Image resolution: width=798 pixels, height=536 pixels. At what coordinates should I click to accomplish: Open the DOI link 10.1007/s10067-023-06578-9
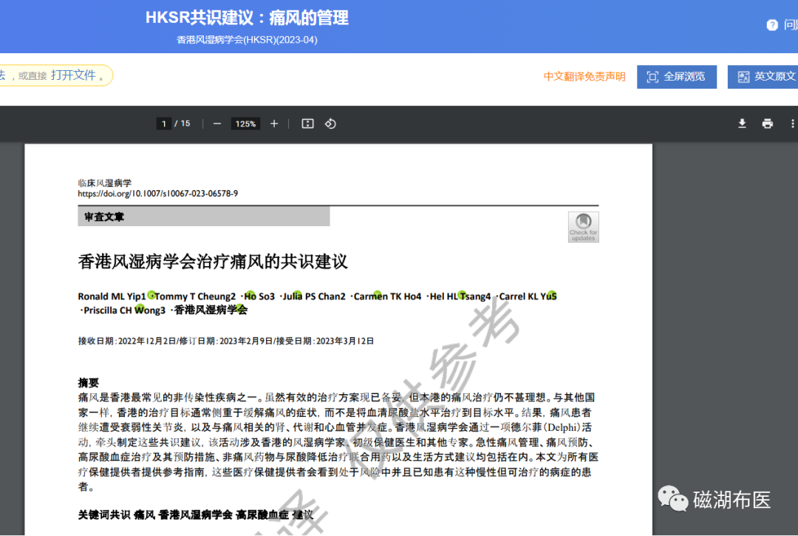point(158,194)
